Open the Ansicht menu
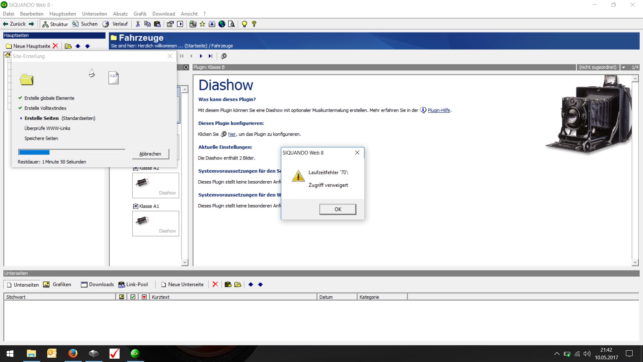The image size is (643, 362). [189, 14]
